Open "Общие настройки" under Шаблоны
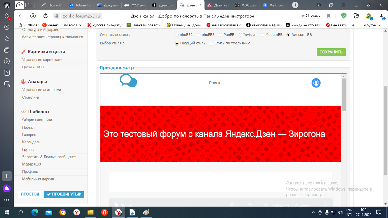This screenshot has height=218, width=388. pyautogui.click(x=37, y=120)
